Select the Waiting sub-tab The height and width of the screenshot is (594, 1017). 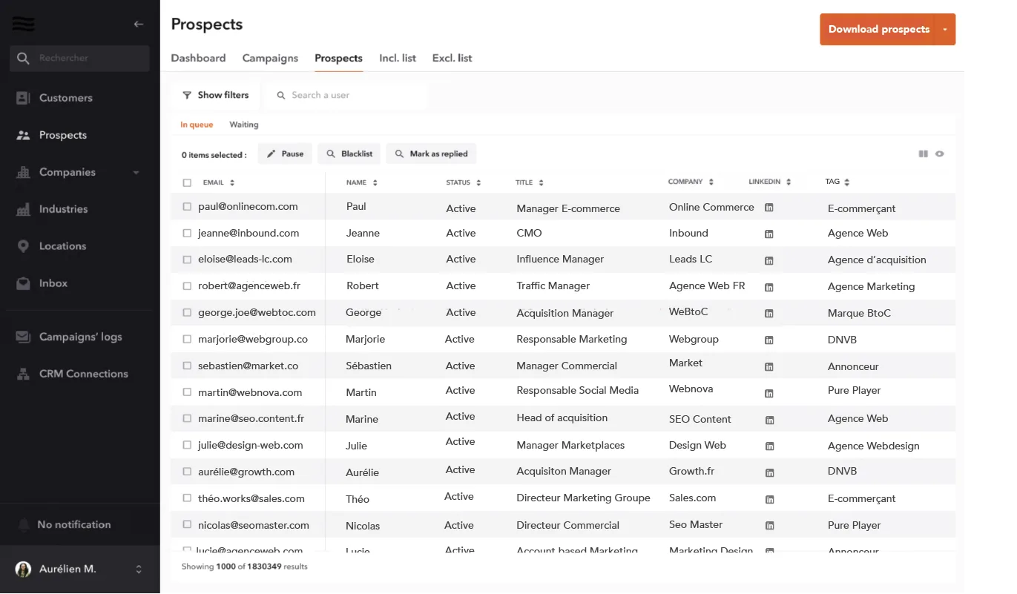[244, 125]
